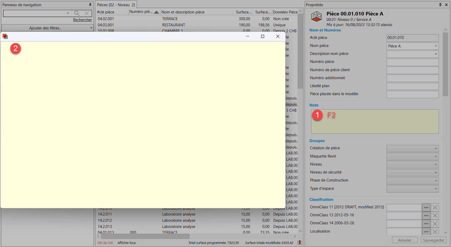Open OmniClass 14 browse ellipsis button
The image size is (451, 247).
coord(426,224)
